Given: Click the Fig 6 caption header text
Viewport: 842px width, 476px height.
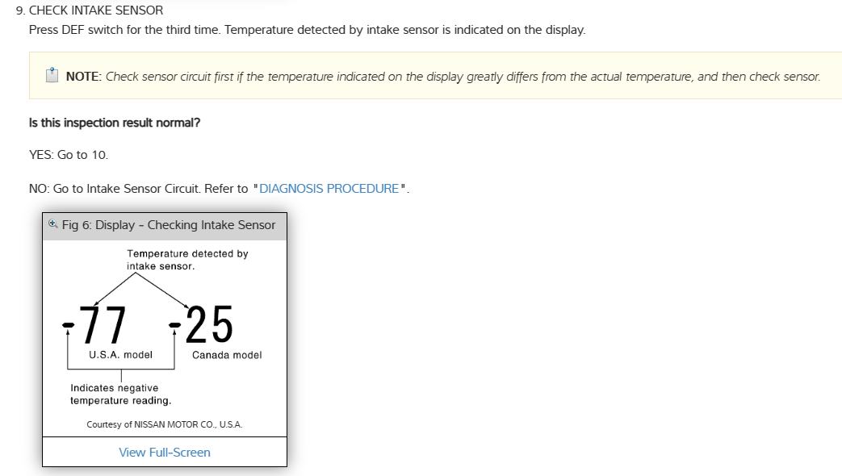Looking at the screenshot, I should pos(169,225).
